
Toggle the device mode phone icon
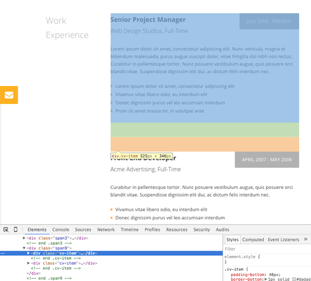coord(16,229)
